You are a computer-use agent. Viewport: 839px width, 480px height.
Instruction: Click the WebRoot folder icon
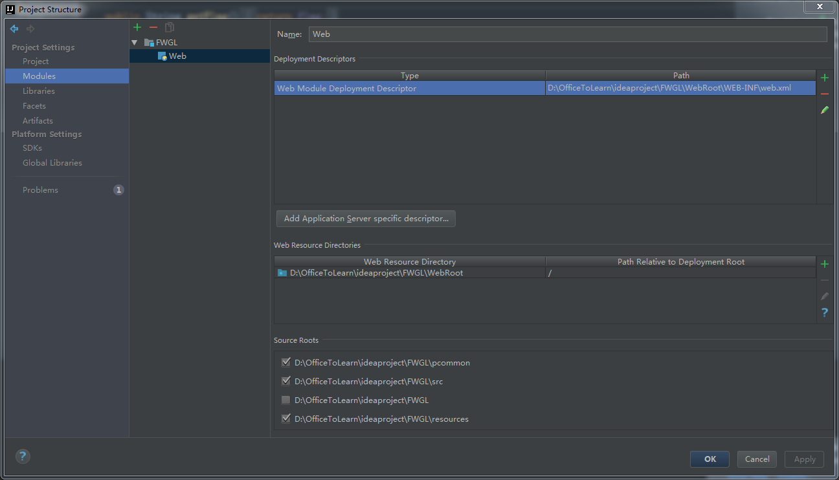282,273
